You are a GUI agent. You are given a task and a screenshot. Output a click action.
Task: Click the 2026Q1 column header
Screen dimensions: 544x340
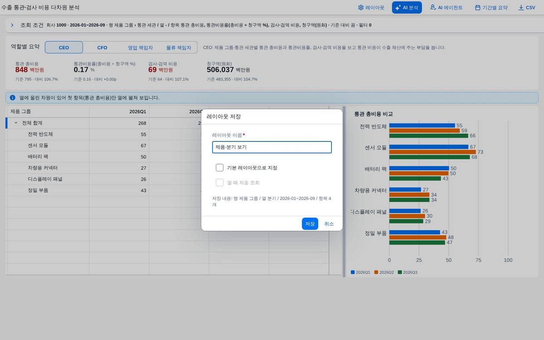click(119, 112)
